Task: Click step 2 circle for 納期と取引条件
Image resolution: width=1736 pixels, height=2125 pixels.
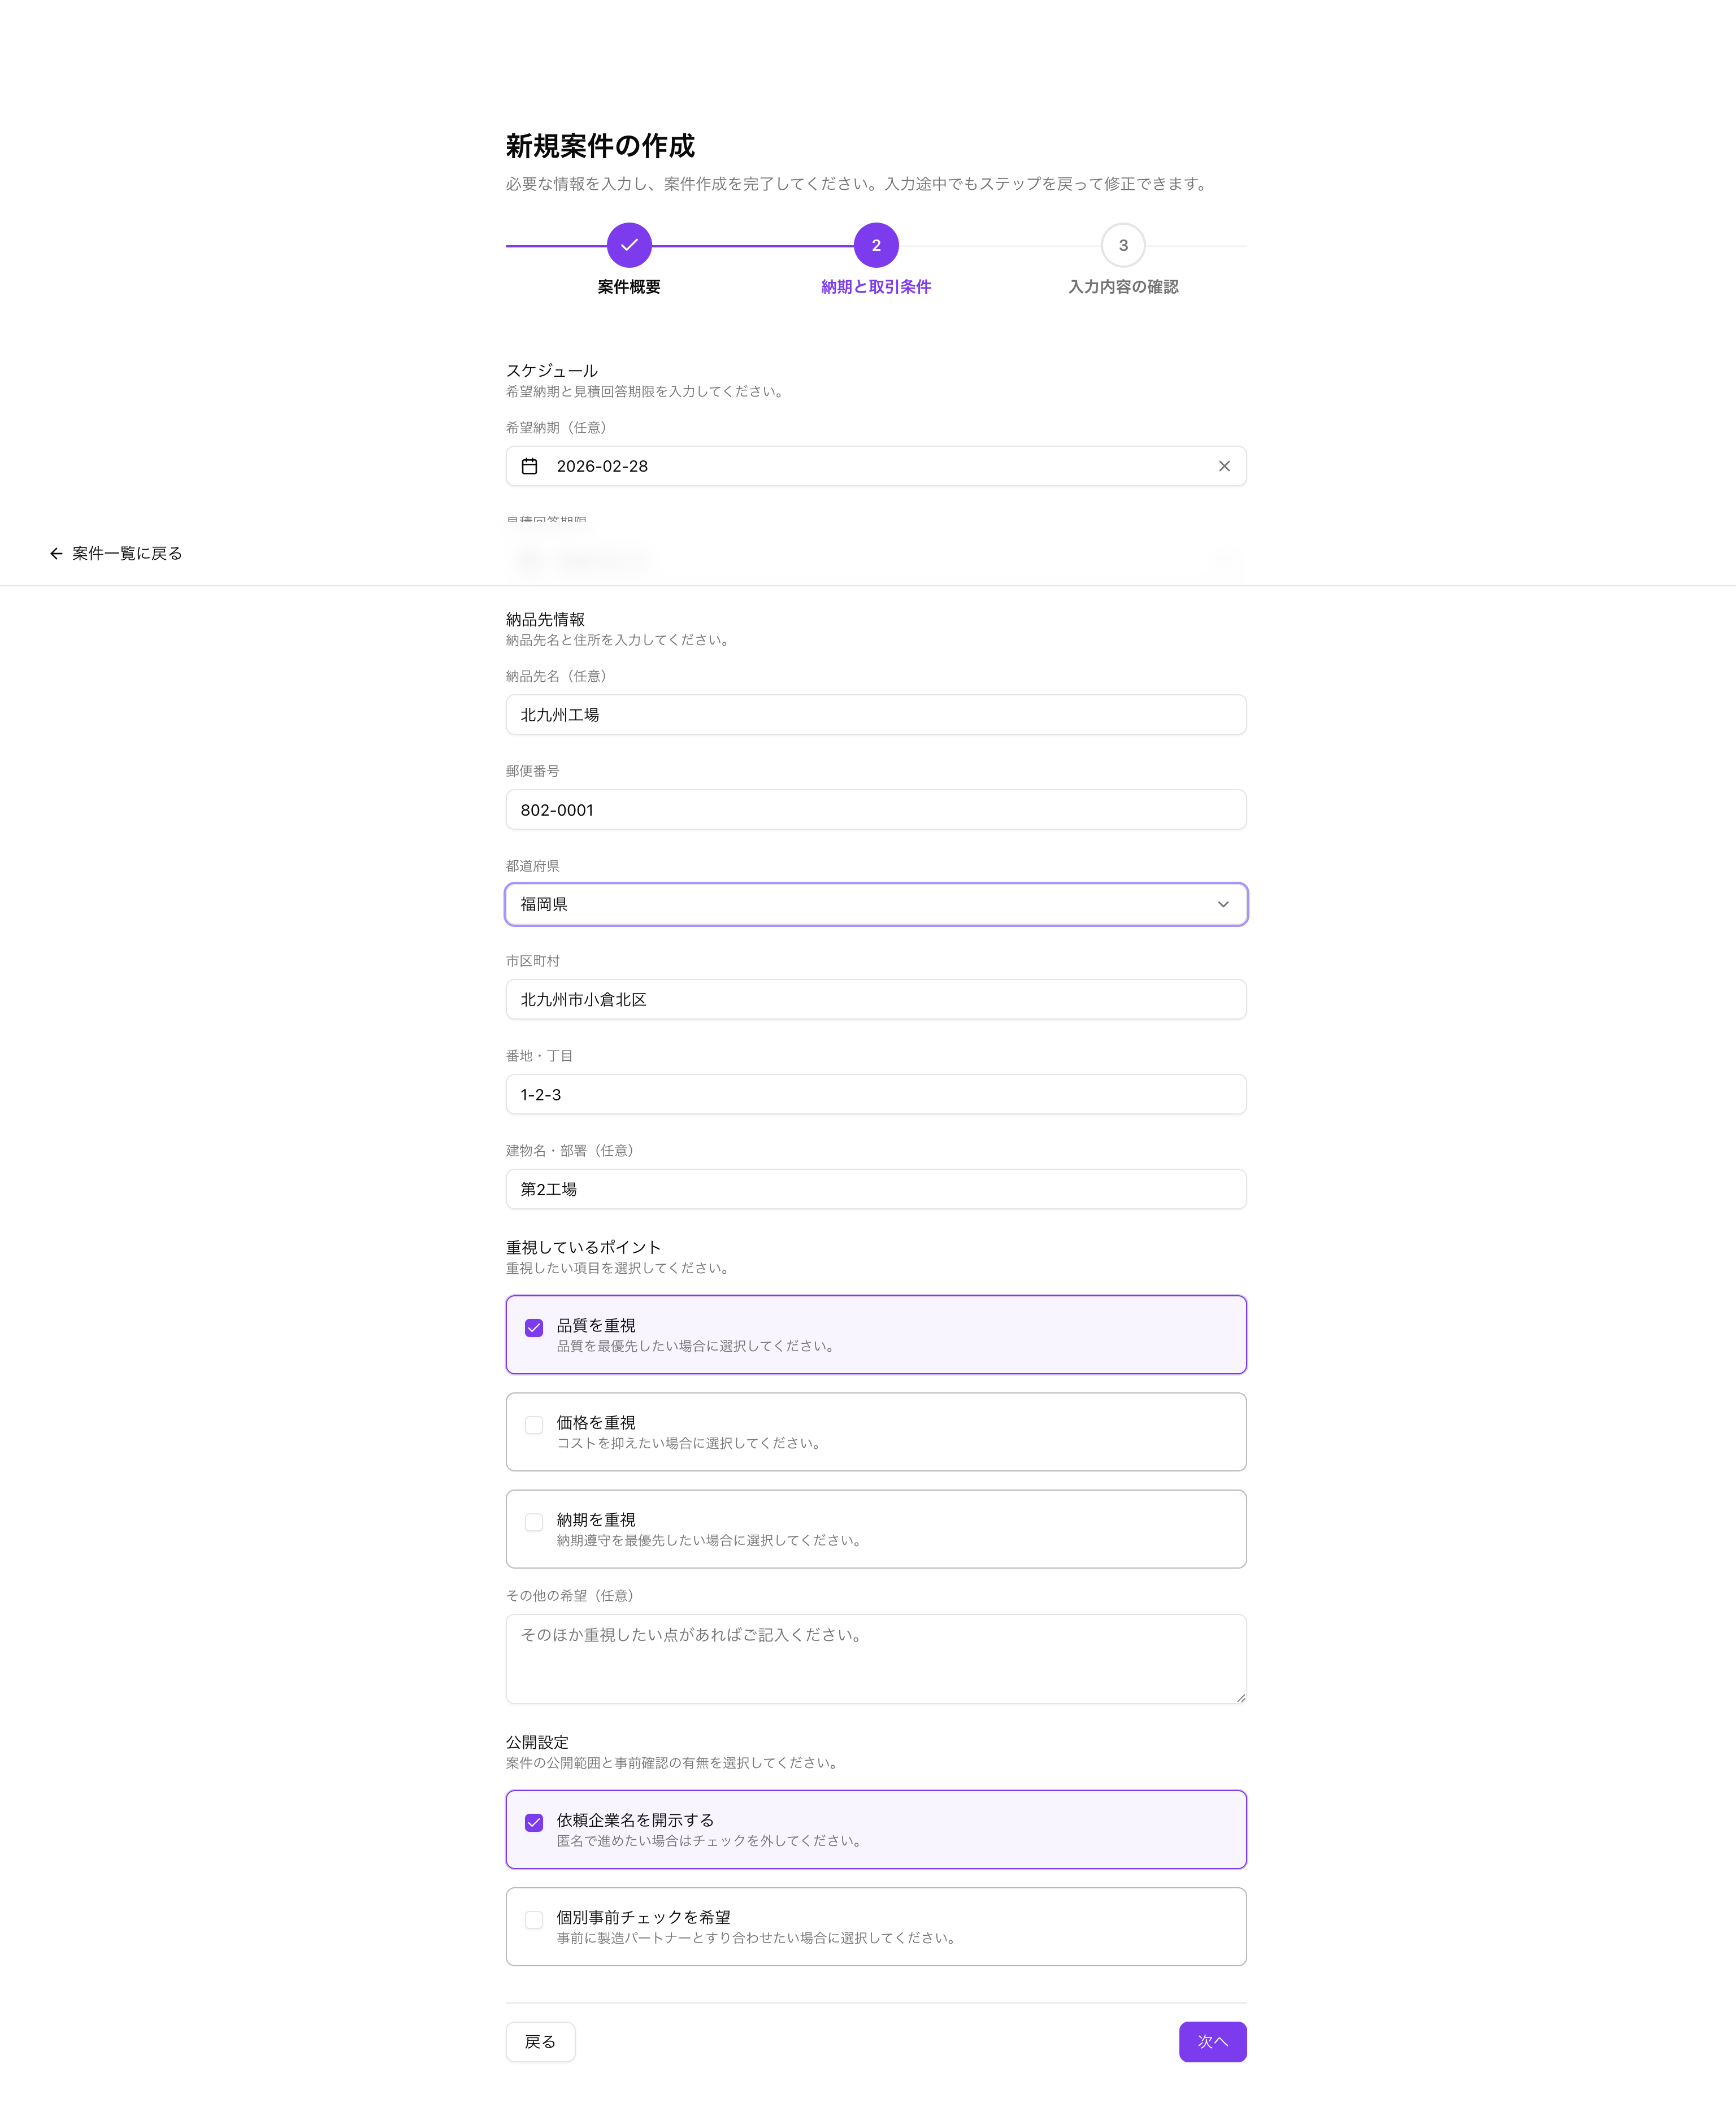Action: 875,245
